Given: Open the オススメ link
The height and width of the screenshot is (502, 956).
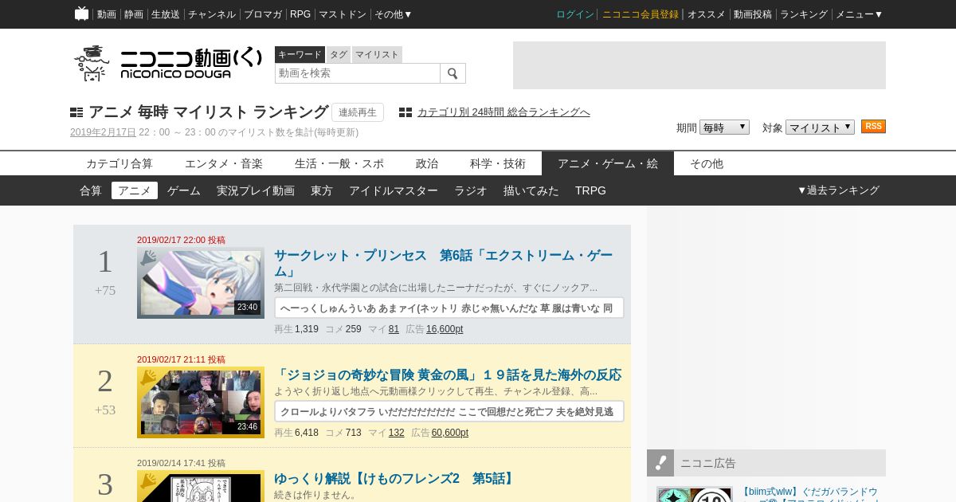Looking at the screenshot, I should pos(707,14).
